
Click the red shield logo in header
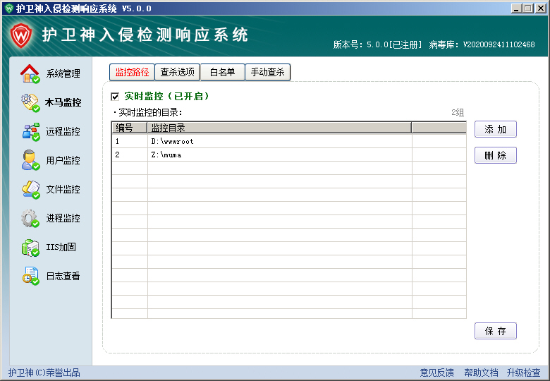coord(22,35)
